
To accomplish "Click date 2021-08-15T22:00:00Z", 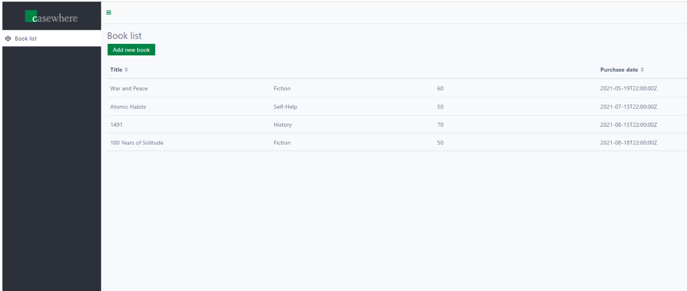I will (629, 125).
